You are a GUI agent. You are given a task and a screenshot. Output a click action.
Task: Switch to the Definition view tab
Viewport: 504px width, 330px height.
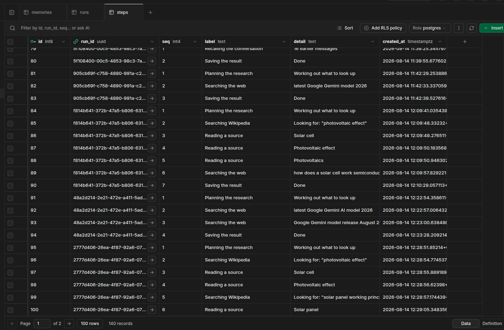point(492,324)
